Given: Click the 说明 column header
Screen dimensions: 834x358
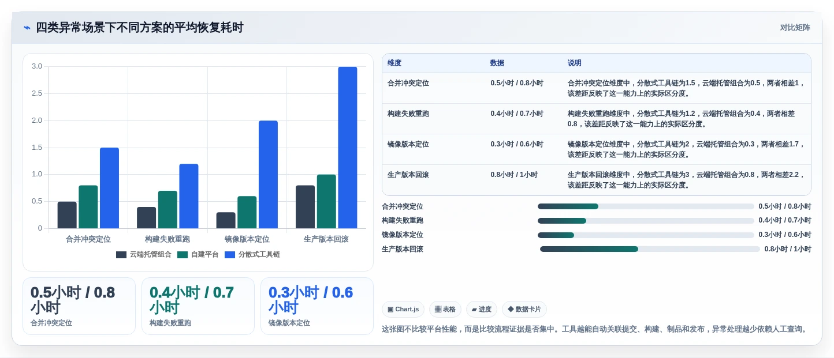Looking at the screenshot, I should 575,63.
